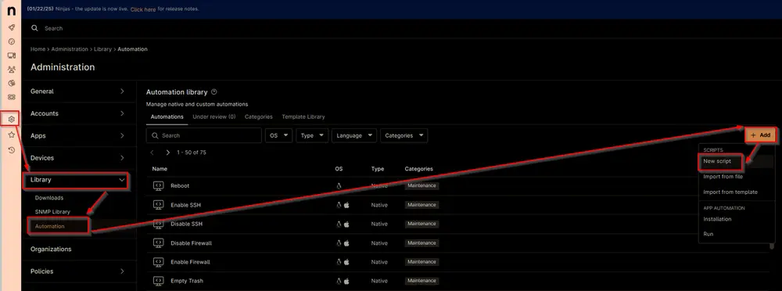
Task: Click the magnifier icon in top search bar
Action: pyautogui.click(x=34, y=28)
